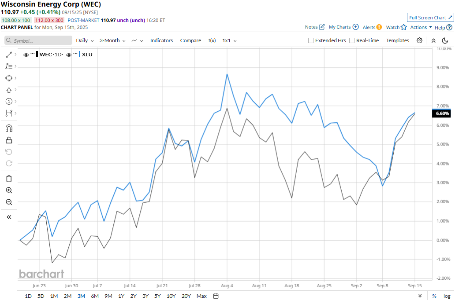Open the chart type dropdown

137,40
